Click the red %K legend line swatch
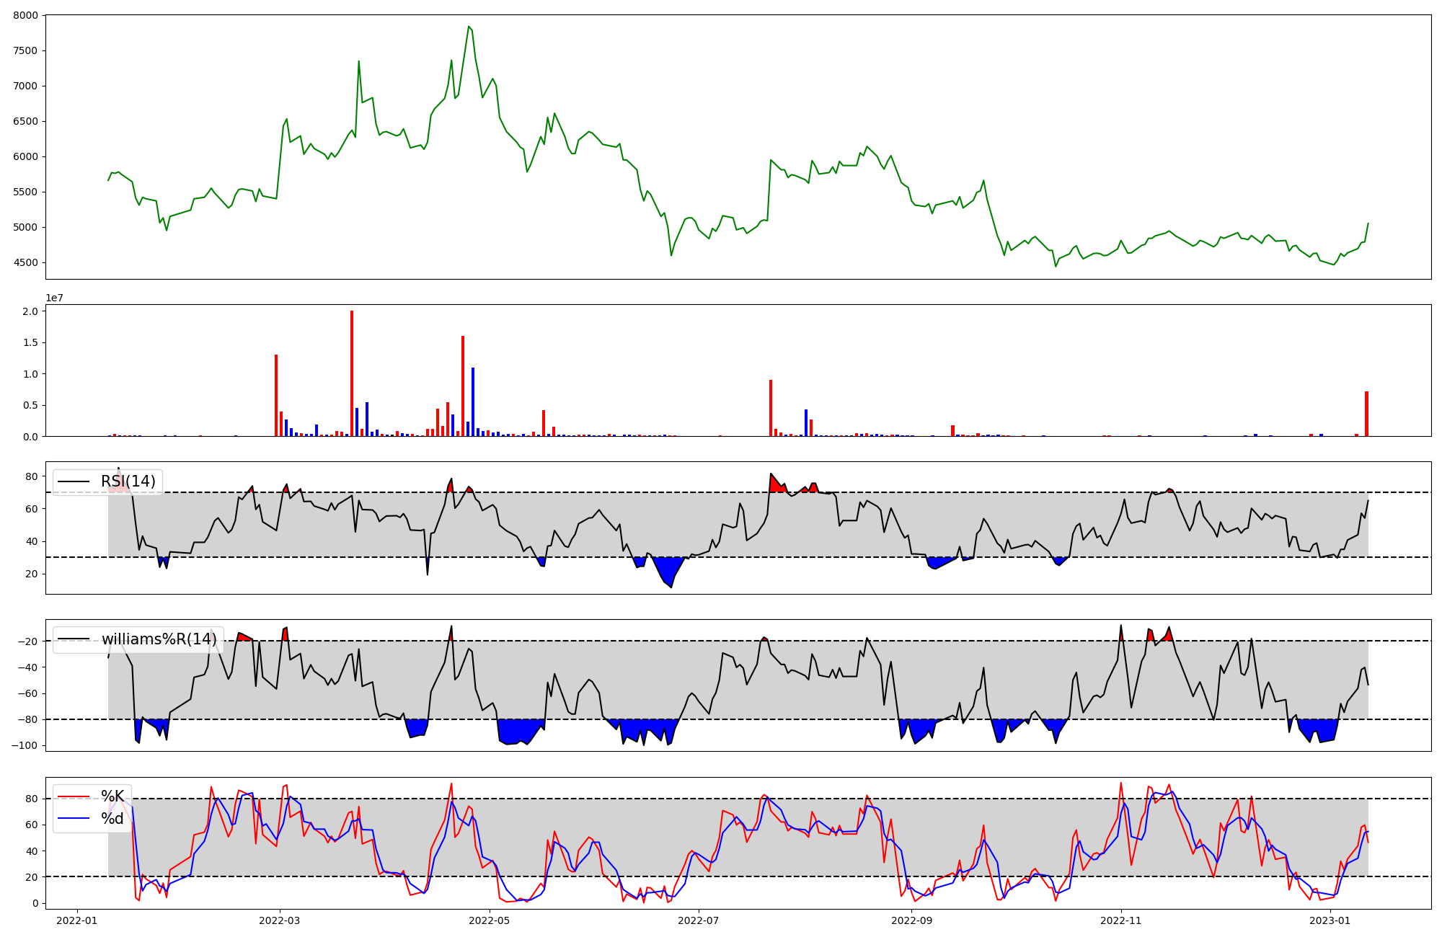Image resolution: width=1442 pixels, height=937 pixels. (x=74, y=796)
